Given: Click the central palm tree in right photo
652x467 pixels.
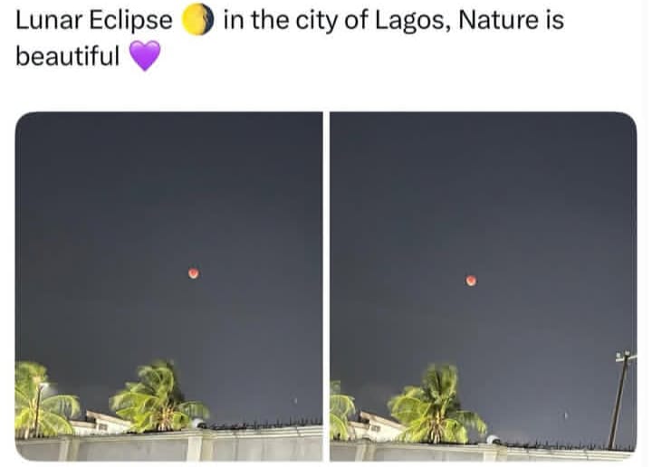Looking at the screenshot, I should (x=436, y=404).
